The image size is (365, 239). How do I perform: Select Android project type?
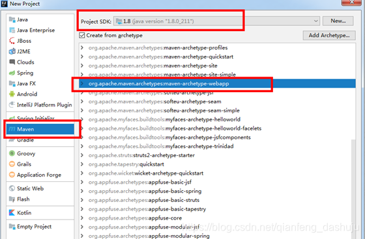[40, 94]
